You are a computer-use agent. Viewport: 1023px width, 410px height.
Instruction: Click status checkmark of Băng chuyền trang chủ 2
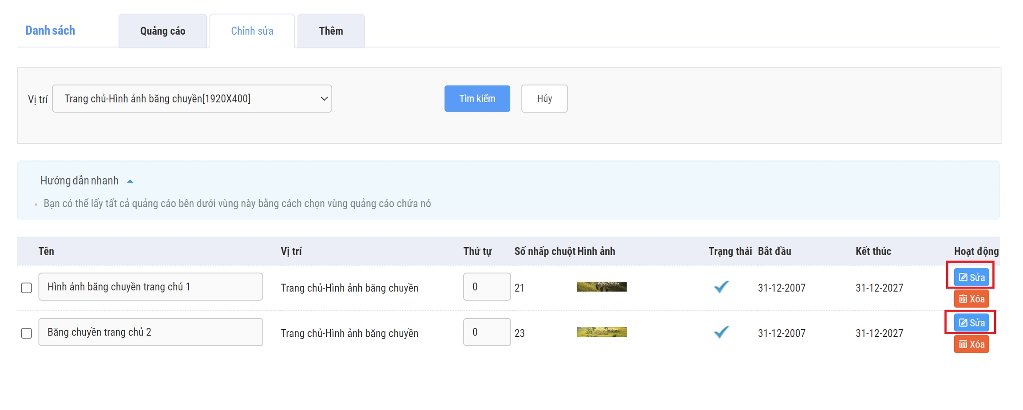coord(722,332)
